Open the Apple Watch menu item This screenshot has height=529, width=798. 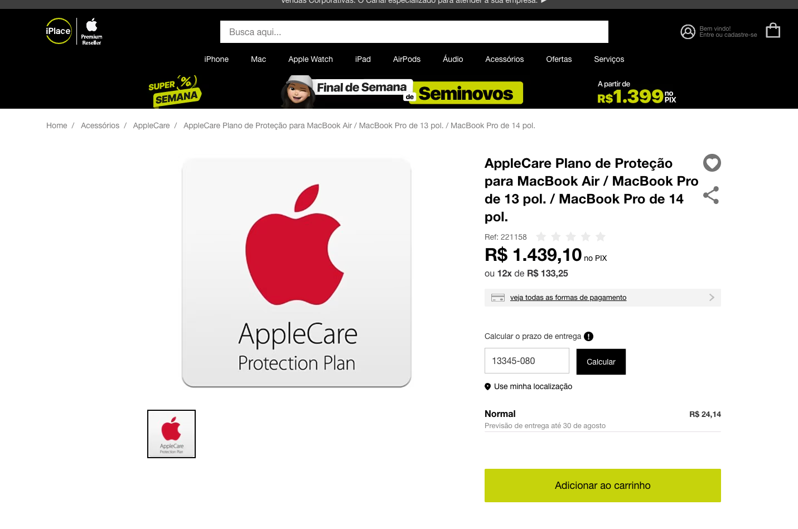pyautogui.click(x=311, y=59)
